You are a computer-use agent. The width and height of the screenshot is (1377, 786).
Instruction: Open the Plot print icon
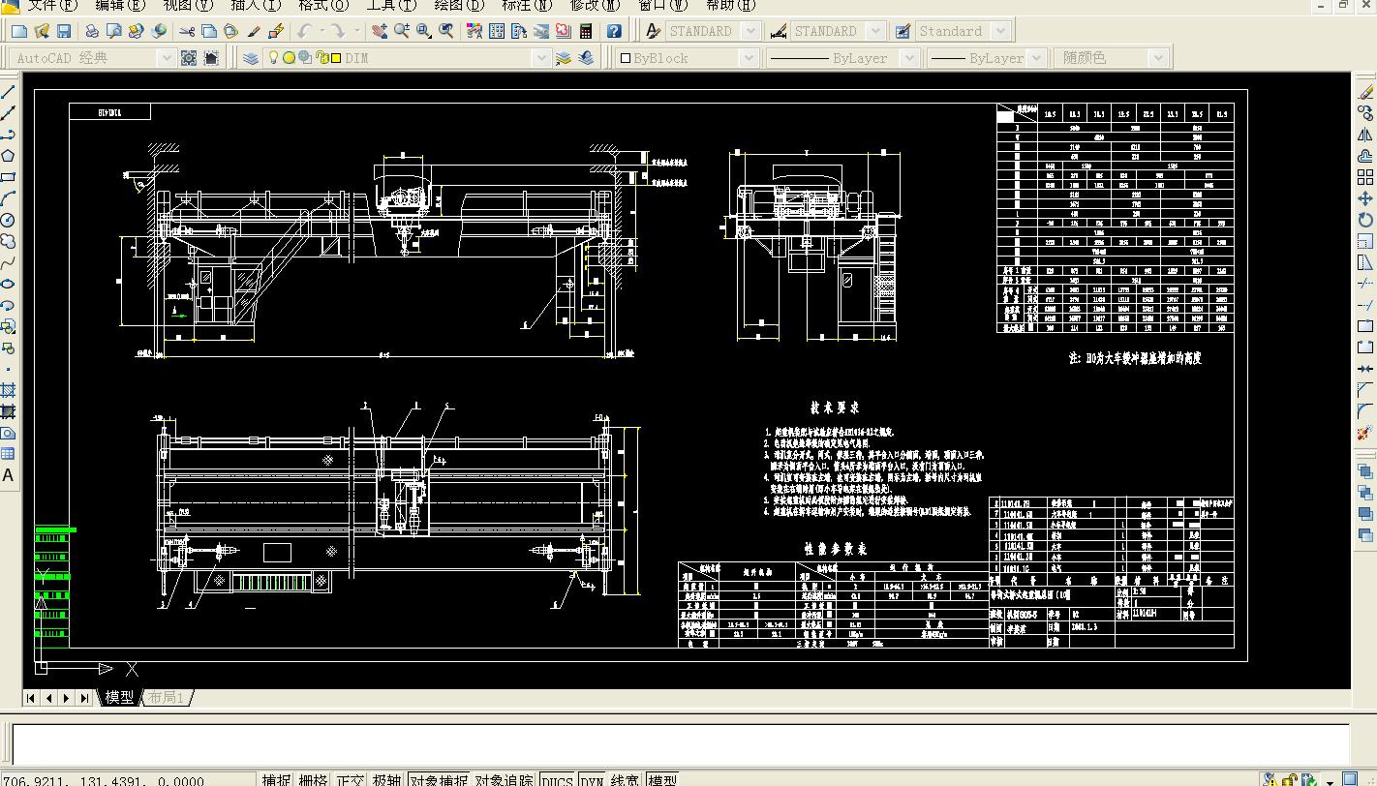[91, 31]
